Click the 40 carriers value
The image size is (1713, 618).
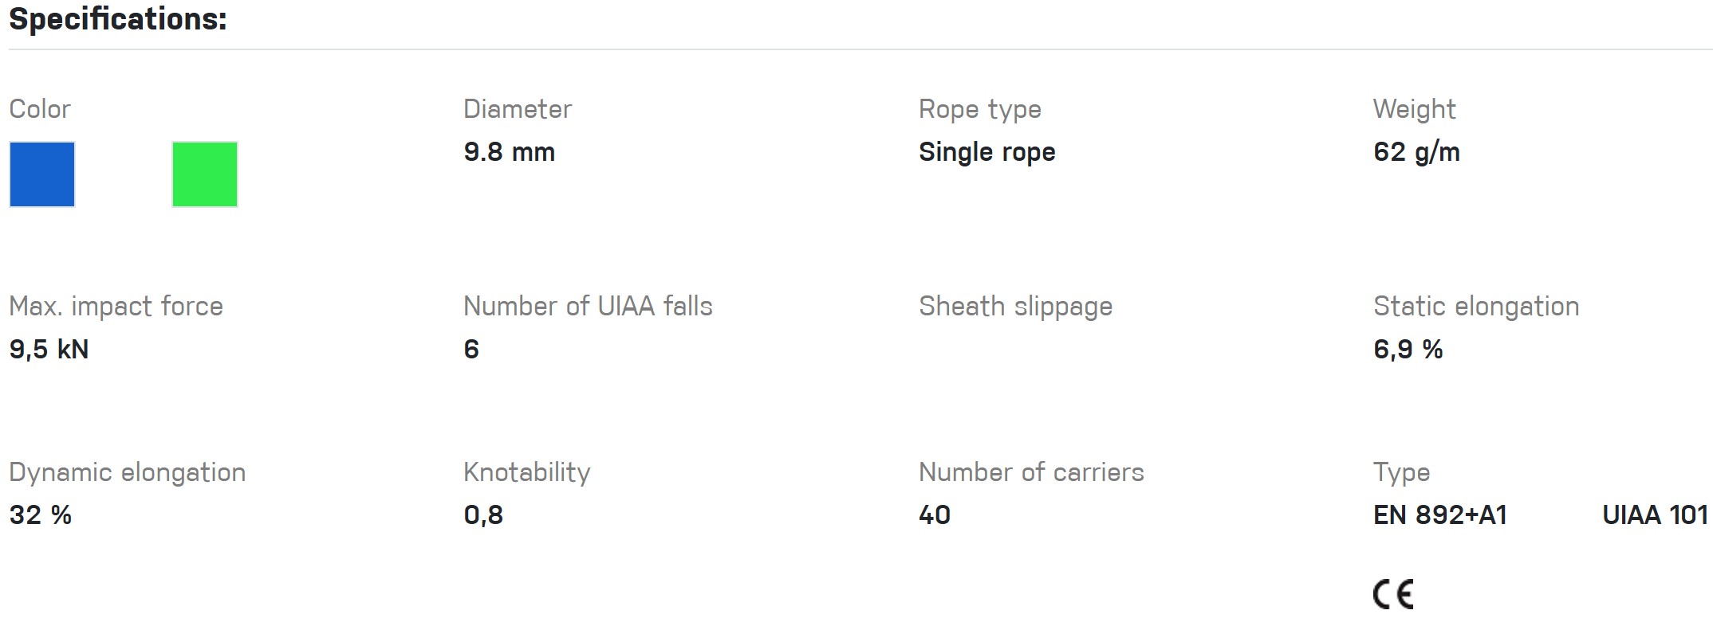tap(935, 515)
